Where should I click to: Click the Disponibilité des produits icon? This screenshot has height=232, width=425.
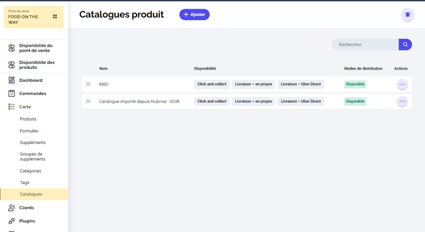tap(11, 65)
